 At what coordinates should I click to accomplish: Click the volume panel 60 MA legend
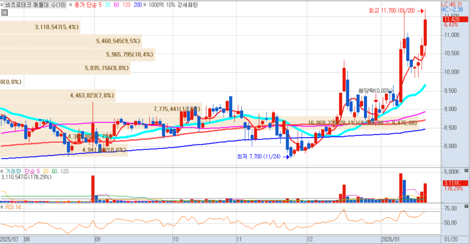(54, 172)
